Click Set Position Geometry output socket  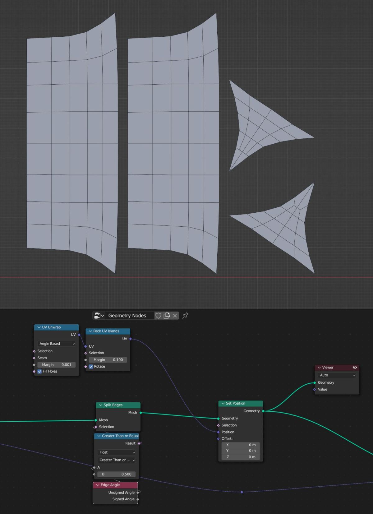(x=263, y=411)
